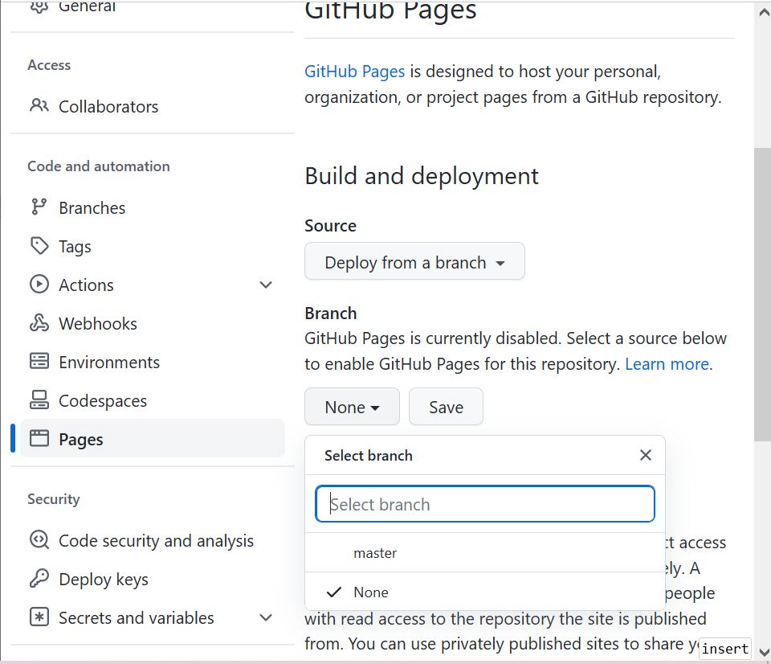Expand the Actions submenu chevron
771x664 pixels.
[266, 285]
